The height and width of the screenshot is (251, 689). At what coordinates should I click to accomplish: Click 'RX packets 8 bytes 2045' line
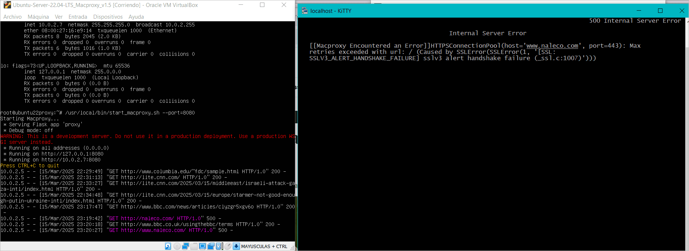coord(73,36)
